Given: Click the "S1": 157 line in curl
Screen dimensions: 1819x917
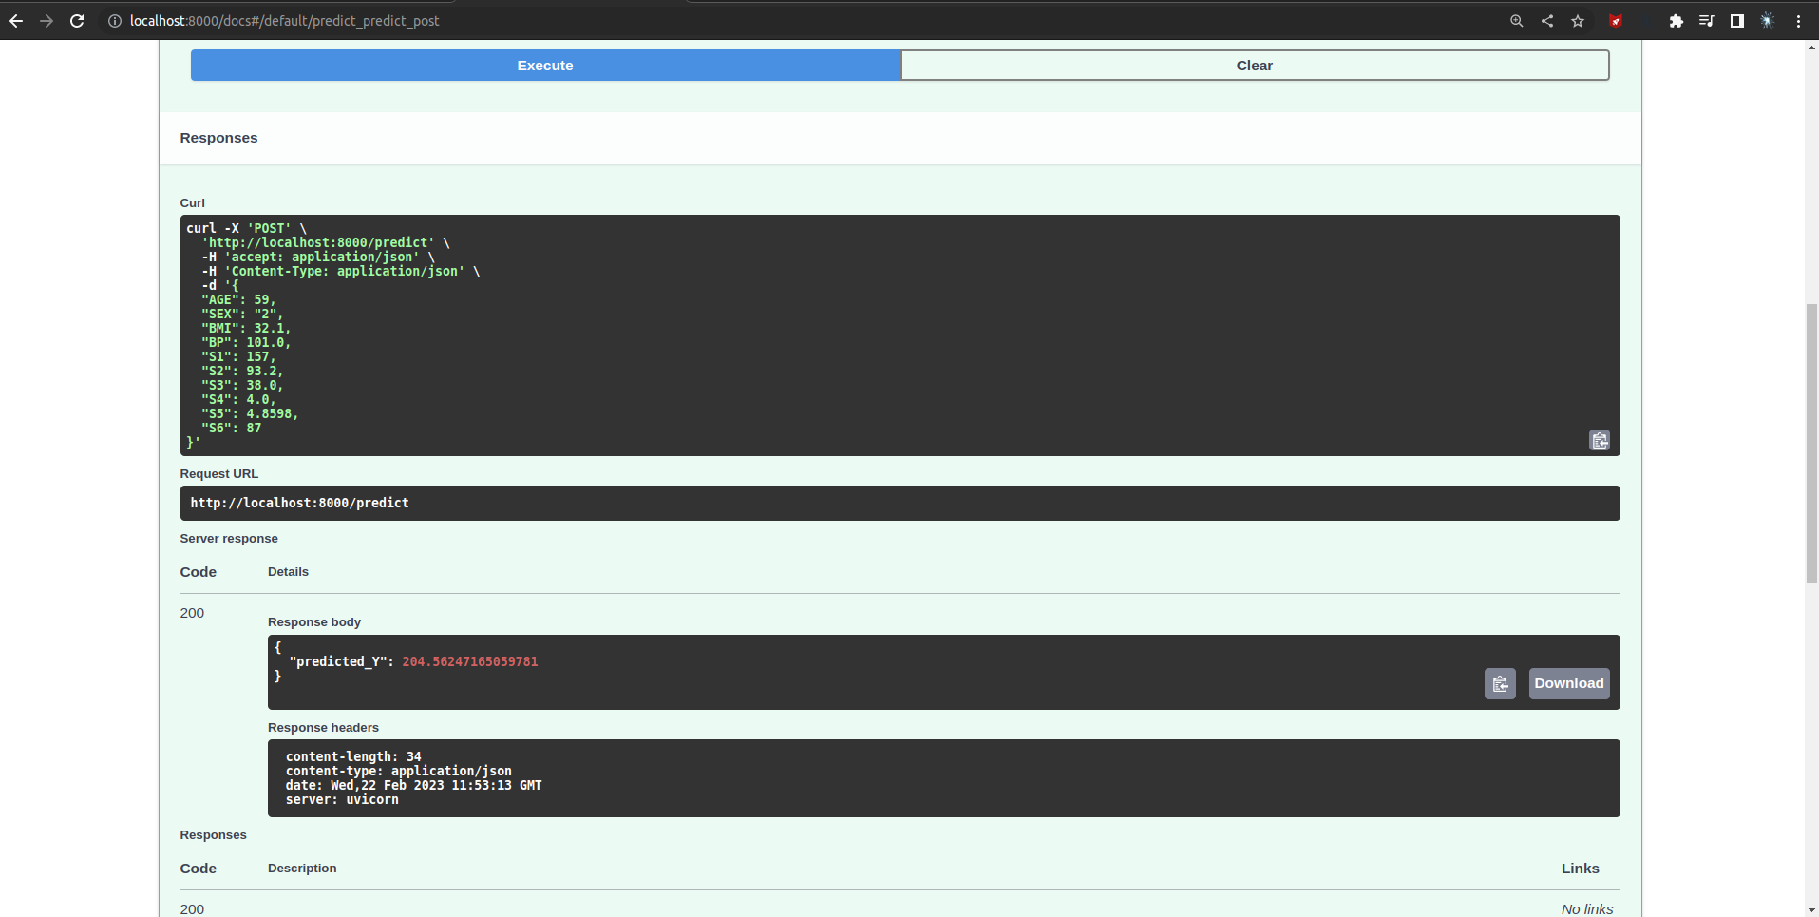Looking at the screenshot, I should pyautogui.click(x=238, y=356).
